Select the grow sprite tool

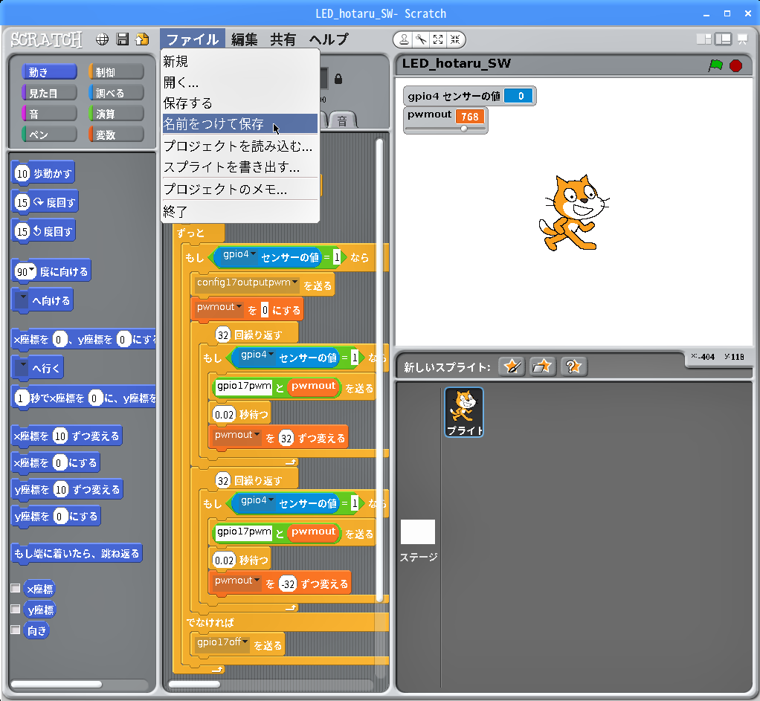pos(438,39)
